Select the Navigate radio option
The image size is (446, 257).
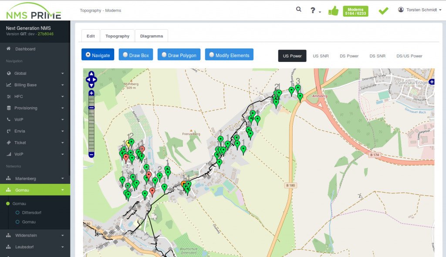88,54
